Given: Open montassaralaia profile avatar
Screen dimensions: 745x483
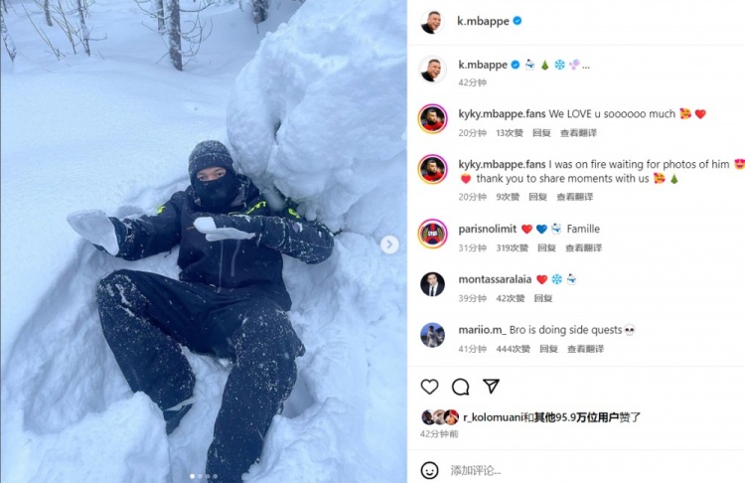Looking at the screenshot, I should tap(432, 284).
